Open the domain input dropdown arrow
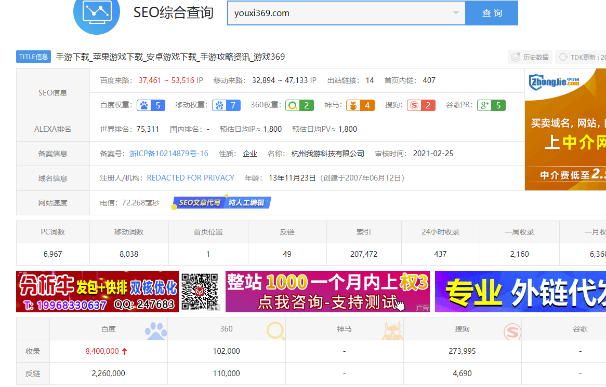Viewport: 606px width, 387px height. [x=456, y=13]
